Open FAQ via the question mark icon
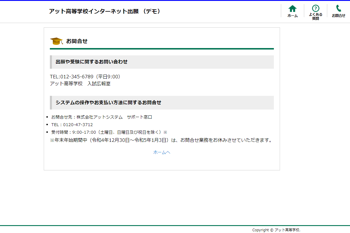350x233 pixels. click(315, 8)
